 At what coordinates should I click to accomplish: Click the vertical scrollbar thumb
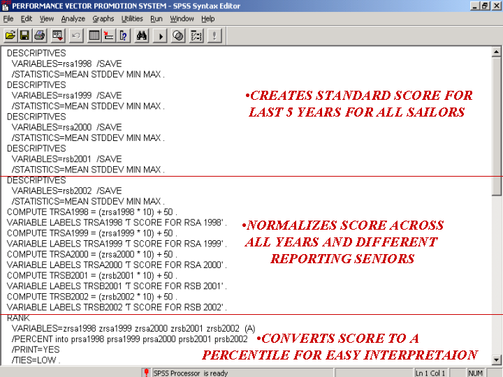pos(496,126)
